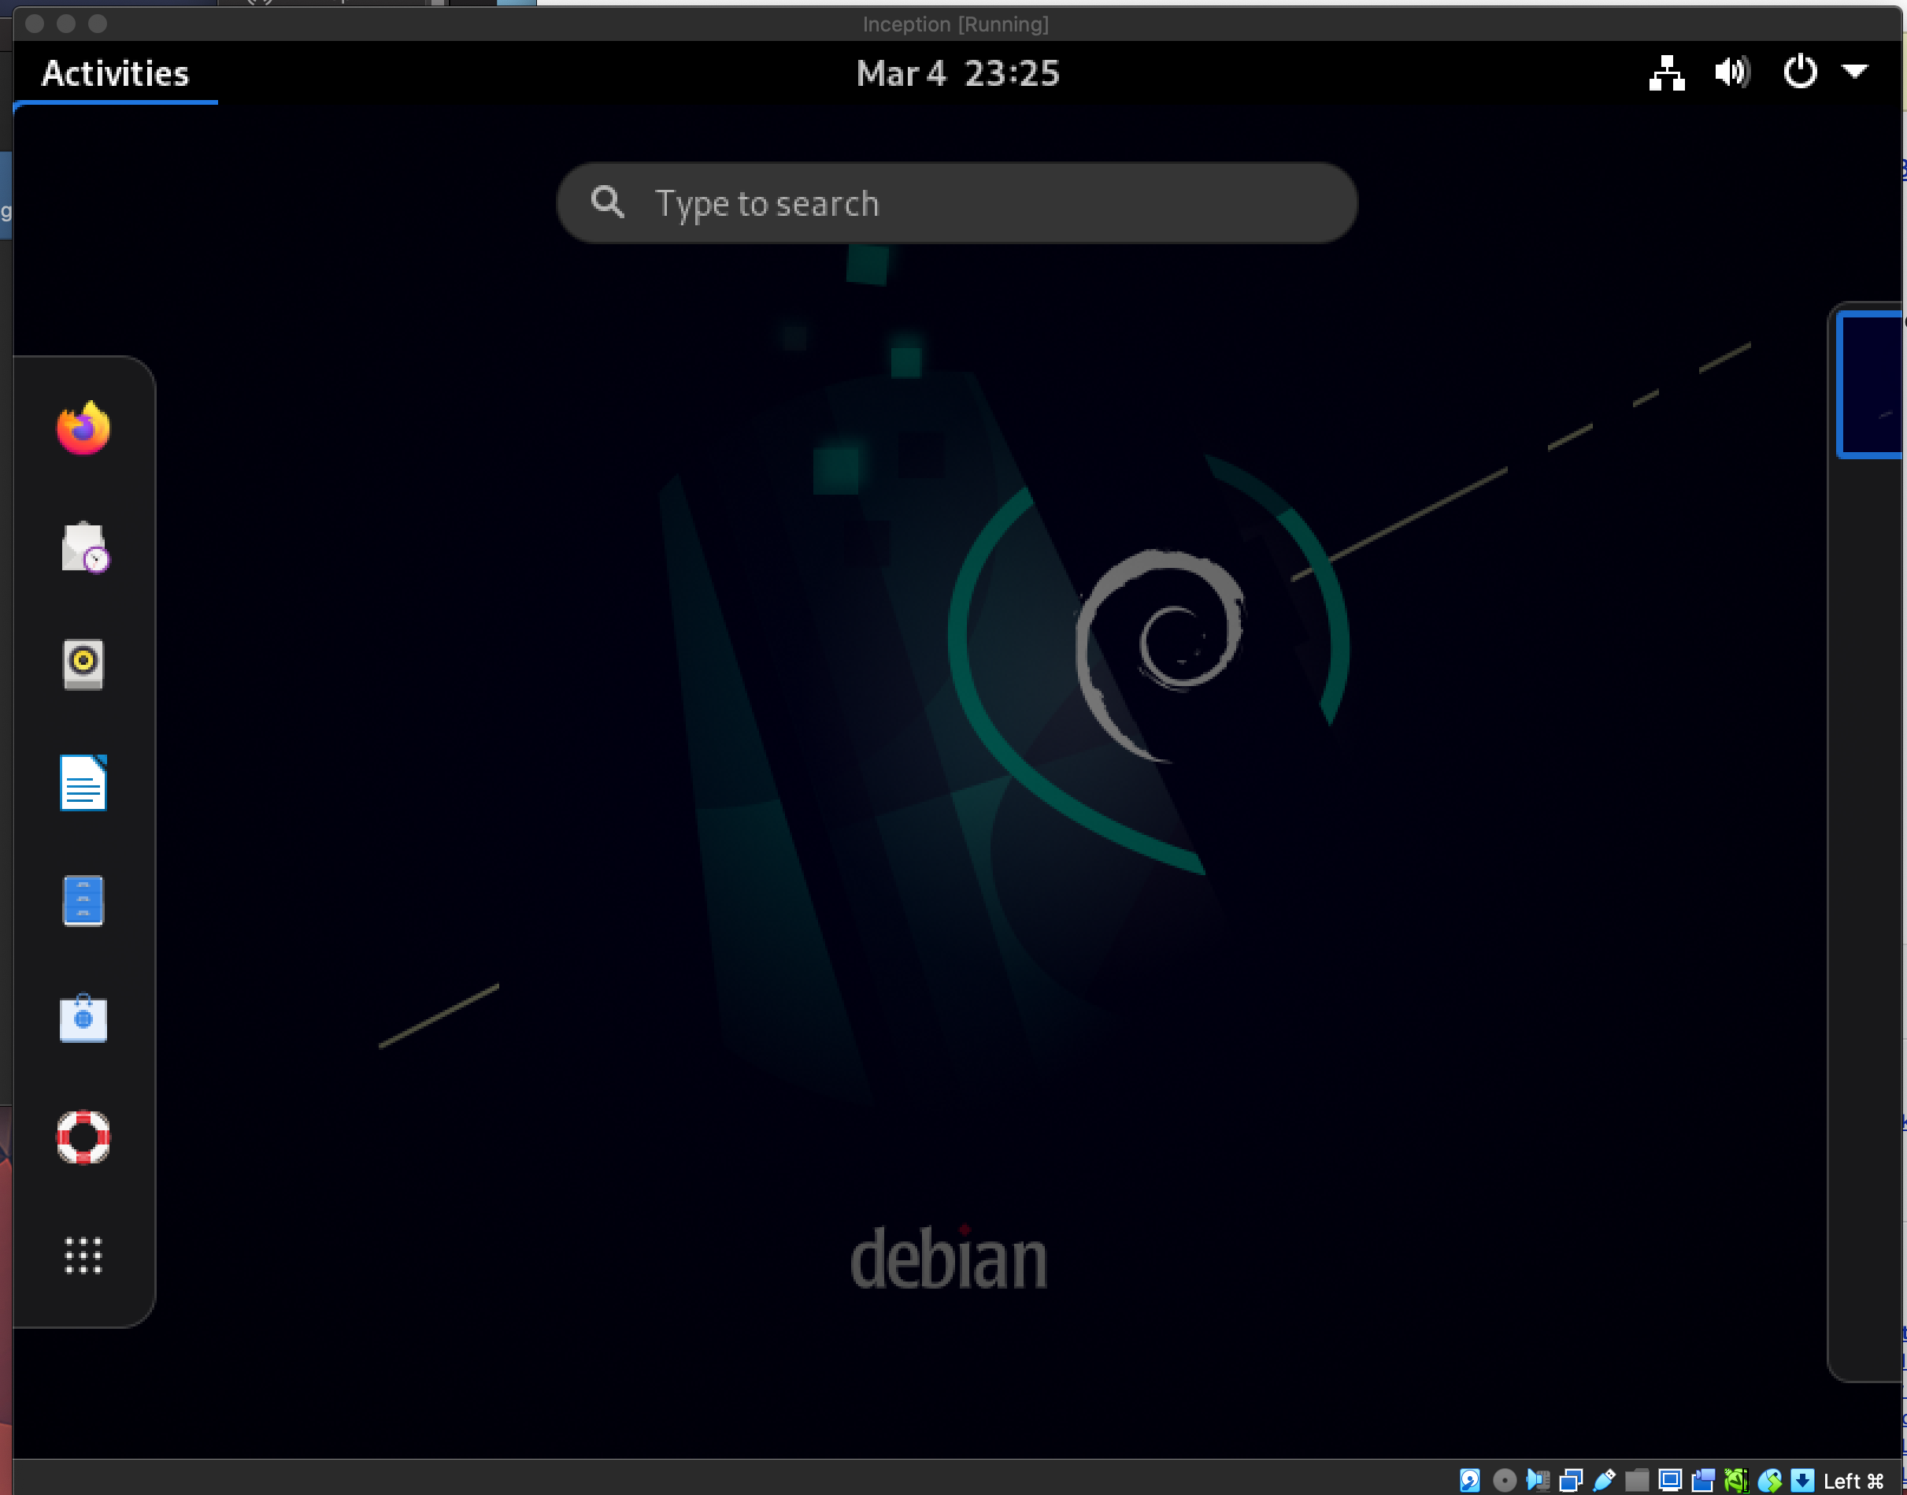
Task: Click VirtualBox hard disk activity icon
Action: click(x=1471, y=1480)
